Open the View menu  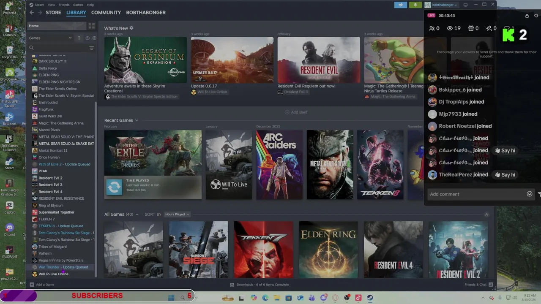[51, 5]
